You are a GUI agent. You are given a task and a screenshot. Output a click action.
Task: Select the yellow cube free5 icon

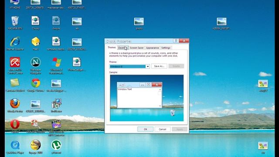pos(36,44)
